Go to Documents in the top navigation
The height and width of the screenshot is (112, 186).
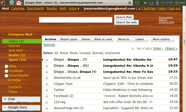click(35, 8)
